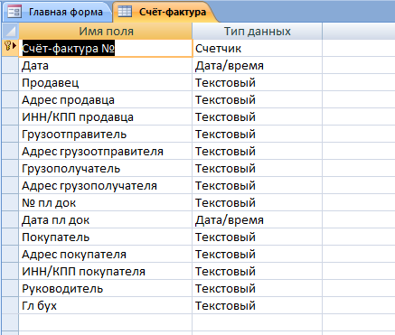Select the Счёт-фактура № field name

pyautogui.click(x=106, y=48)
